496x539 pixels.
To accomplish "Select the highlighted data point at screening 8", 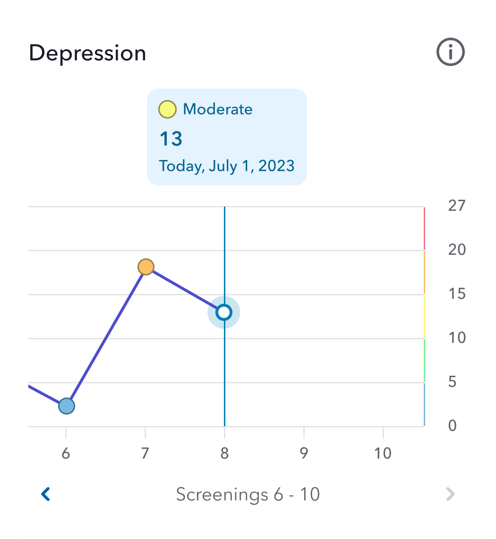I will point(224,312).
